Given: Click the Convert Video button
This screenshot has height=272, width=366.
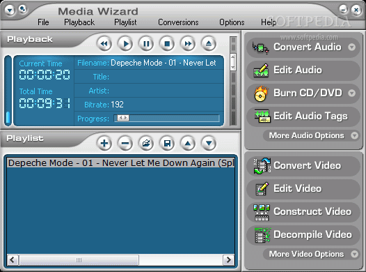Looking at the screenshot, I should point(303,165).
